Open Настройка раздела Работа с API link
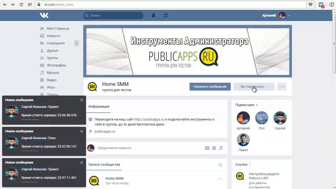Screen dimensions: 336x189 click(x=264, y=176)
